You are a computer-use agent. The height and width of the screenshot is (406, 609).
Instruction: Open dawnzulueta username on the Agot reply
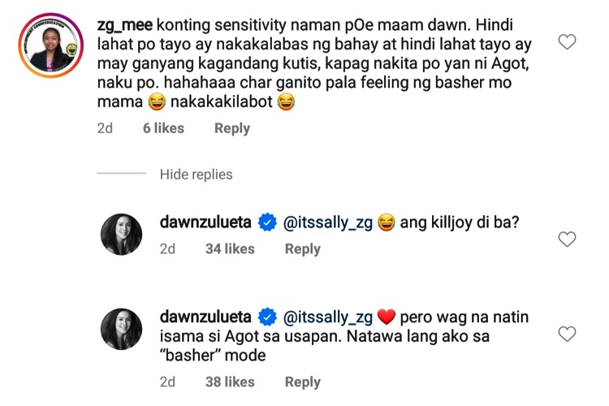[207, 317]
